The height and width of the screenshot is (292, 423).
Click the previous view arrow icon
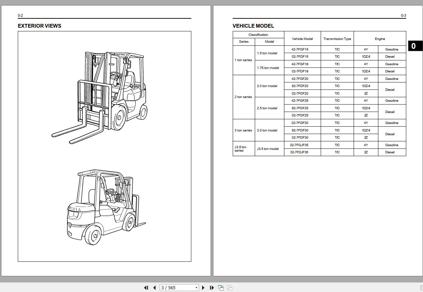pos(220,288)
